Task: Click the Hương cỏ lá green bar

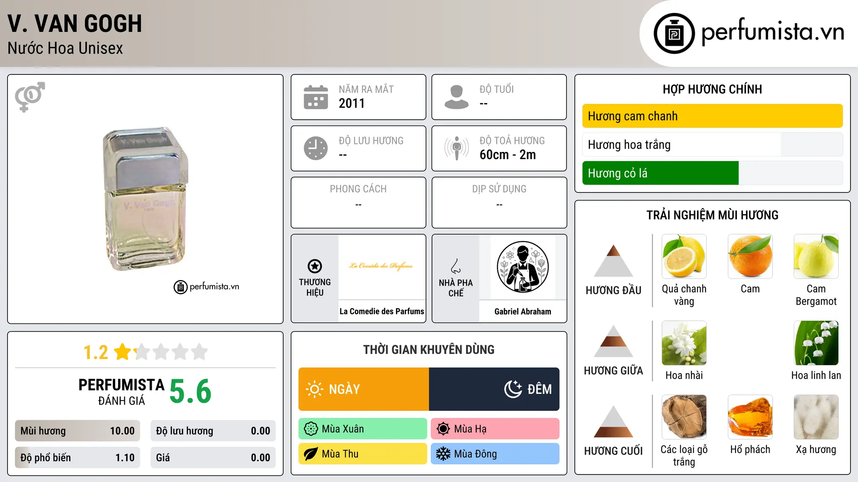Action: point(660,173)
